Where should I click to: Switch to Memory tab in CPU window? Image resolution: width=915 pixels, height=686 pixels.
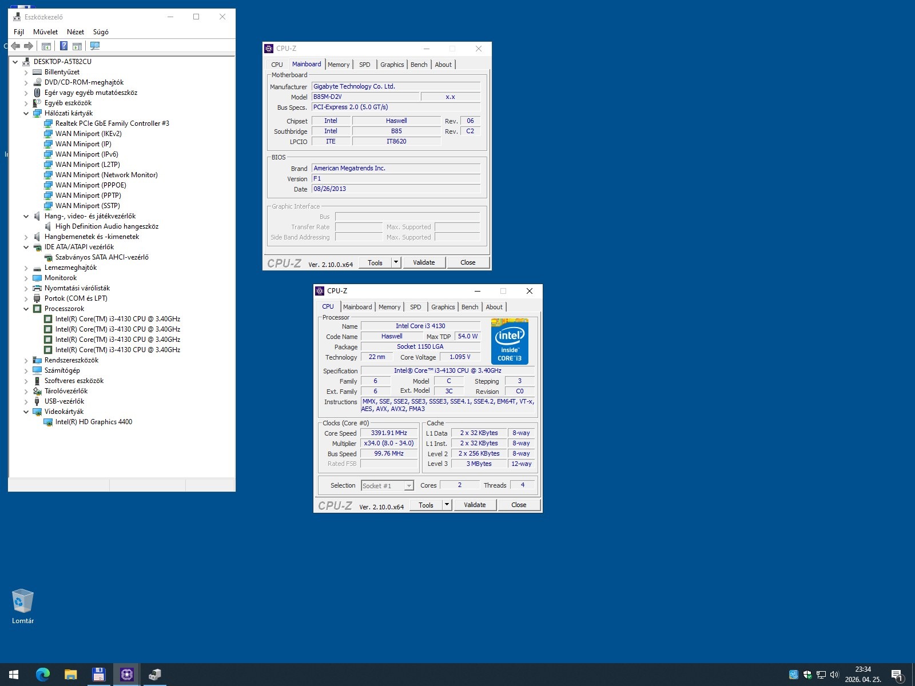[x=389, y=307]
